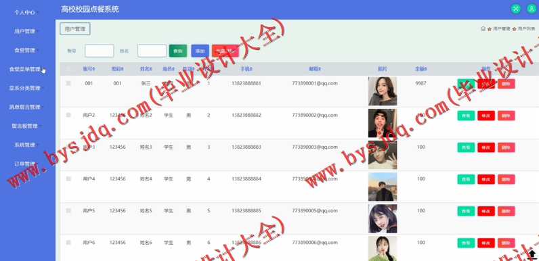The image size is (539, 261).
Task: Click 删除 button for 用户2
Action: 506,116
